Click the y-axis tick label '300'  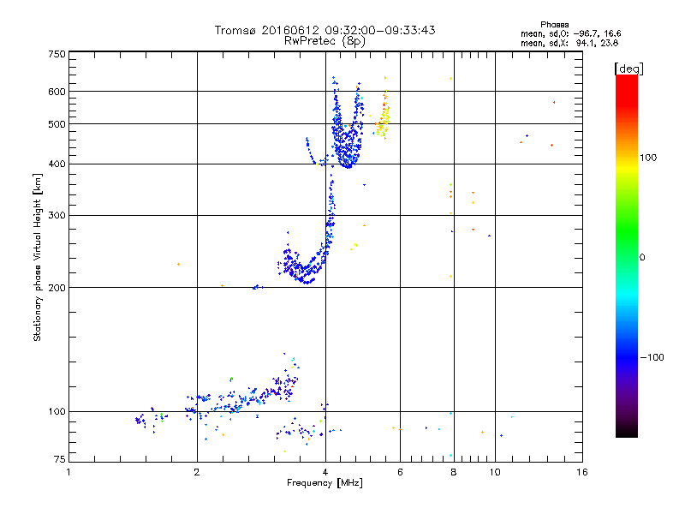57,216
